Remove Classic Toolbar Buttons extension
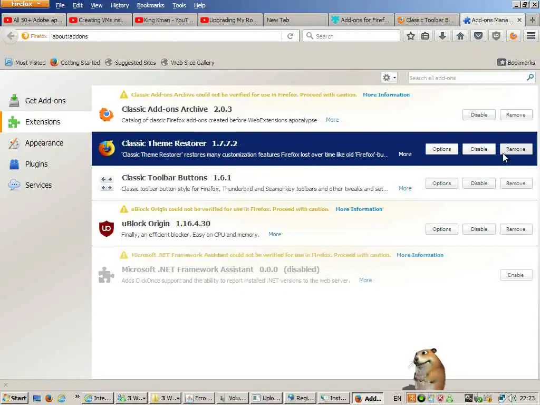 click(516, 183)
